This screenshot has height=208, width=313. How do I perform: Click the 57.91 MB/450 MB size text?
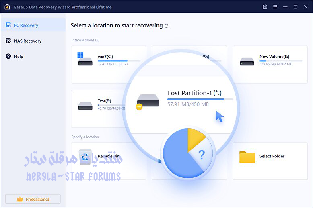tap(188, 104)
